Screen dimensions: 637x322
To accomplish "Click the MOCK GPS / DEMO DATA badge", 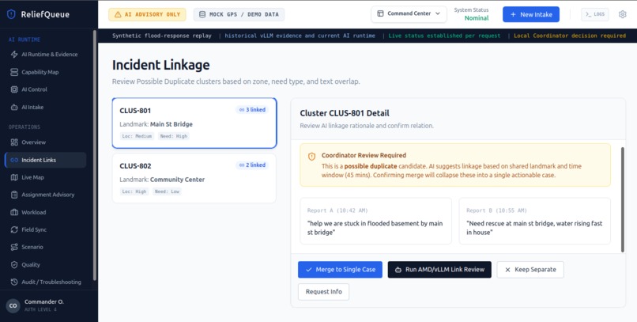I will [x=239, y=14].
